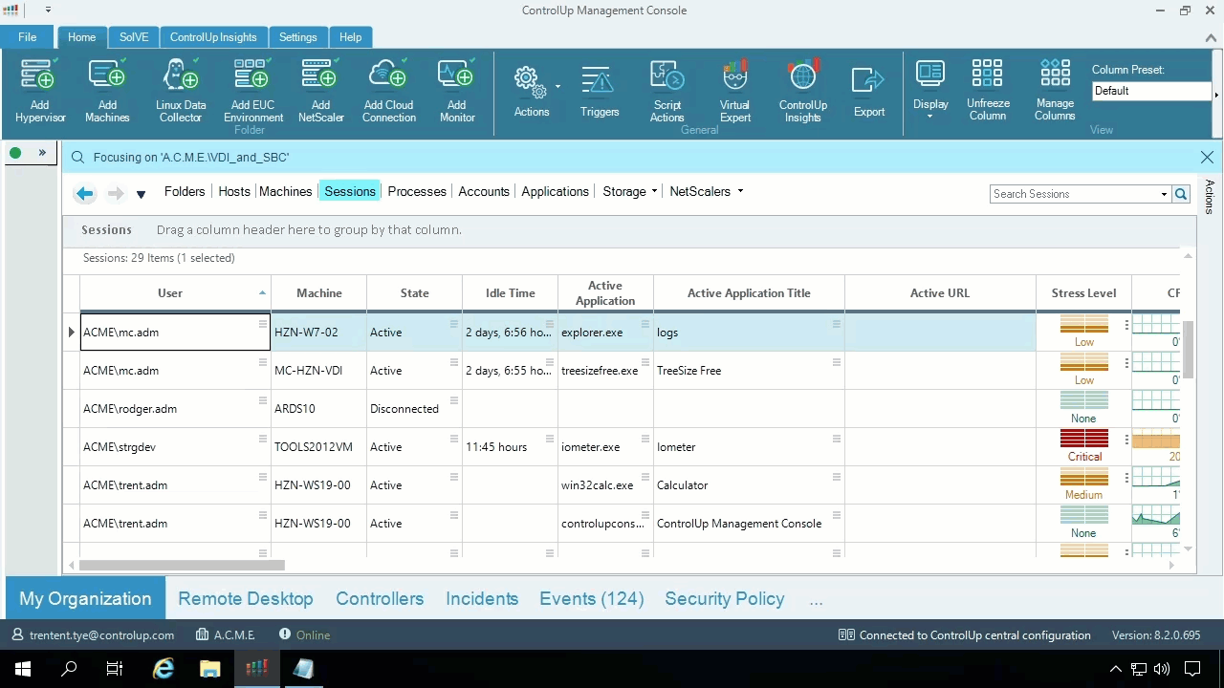Image resolution: width=1224 pixels, height=688 pixels.
Task: Switch to the ControlUp Insights tab
Action: click(213, 37)
